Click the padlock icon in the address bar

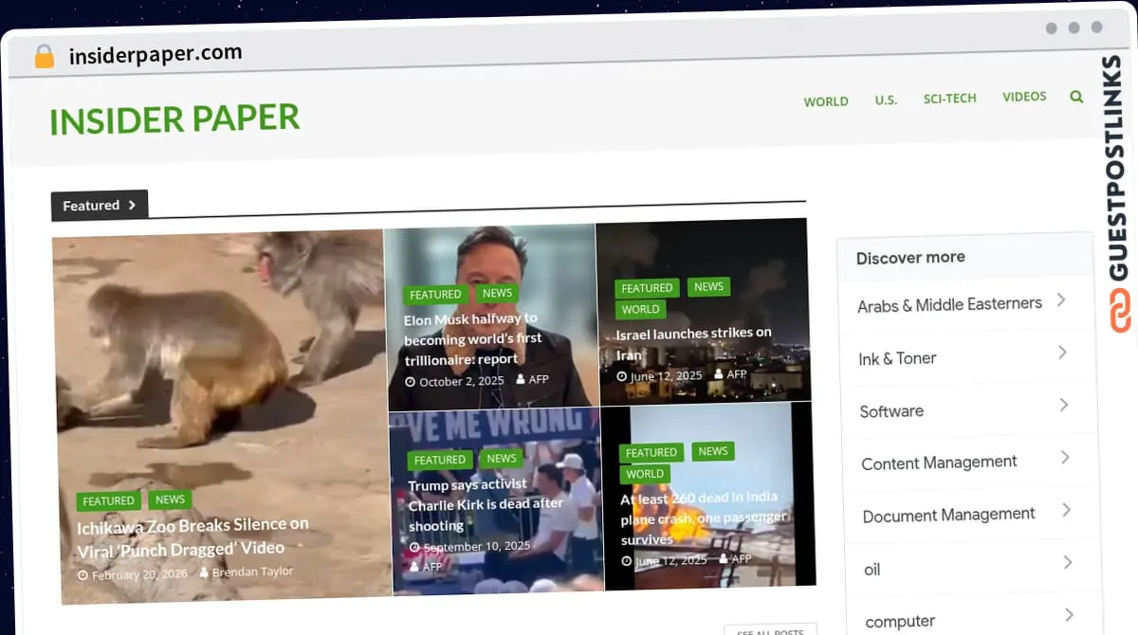tap(43, 56)
